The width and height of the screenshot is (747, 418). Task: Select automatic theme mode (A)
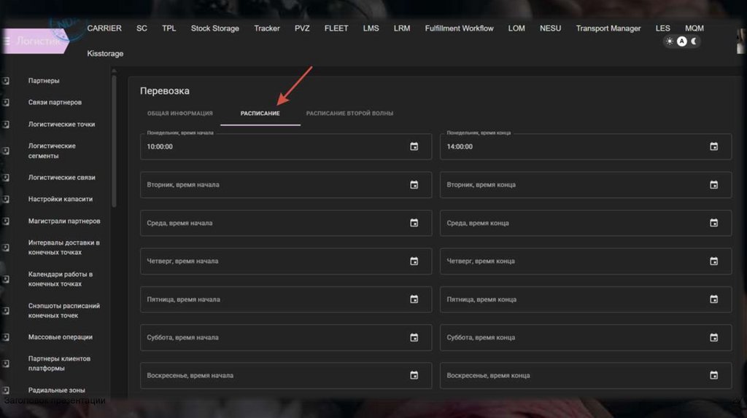[682, 42]
